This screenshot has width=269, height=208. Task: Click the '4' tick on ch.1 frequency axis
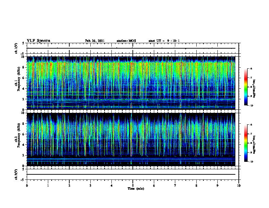(24, 89)
